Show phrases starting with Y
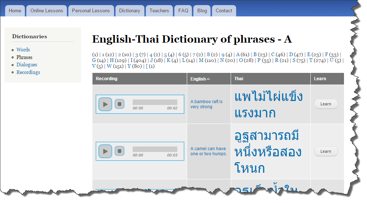This screenshot has height=203, width=367. (129, 66)
